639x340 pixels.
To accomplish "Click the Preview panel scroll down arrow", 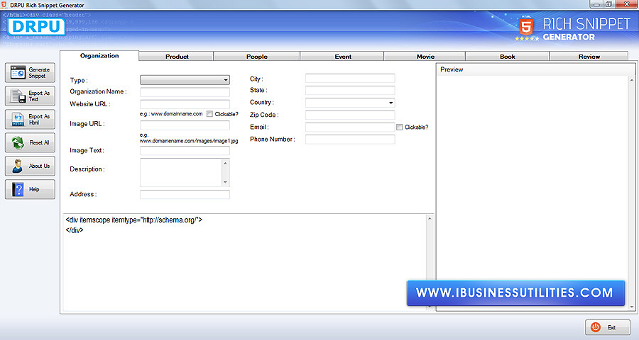I will point(632,307).
